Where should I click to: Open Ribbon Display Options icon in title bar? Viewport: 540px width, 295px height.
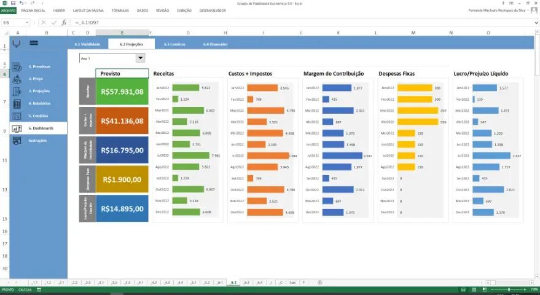click(x=511, y=3)
